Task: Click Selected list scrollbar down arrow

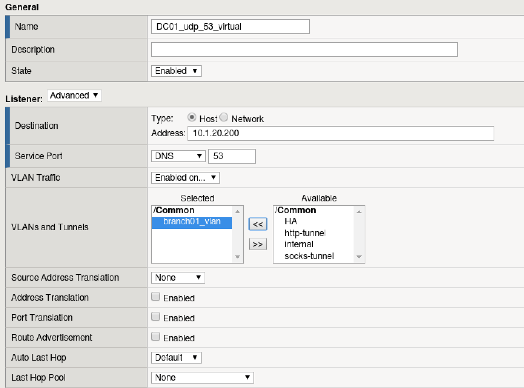Action: pyautogui.click(x=238, y=257)
